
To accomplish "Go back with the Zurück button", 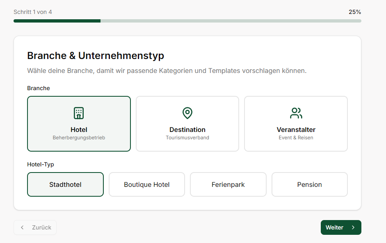I will (35, 227).
